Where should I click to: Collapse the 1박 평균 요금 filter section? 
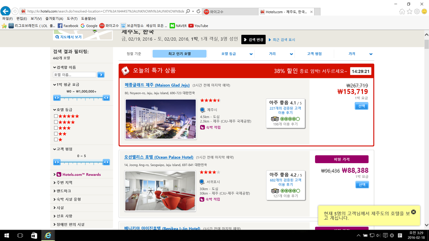(x=66, y=85)
